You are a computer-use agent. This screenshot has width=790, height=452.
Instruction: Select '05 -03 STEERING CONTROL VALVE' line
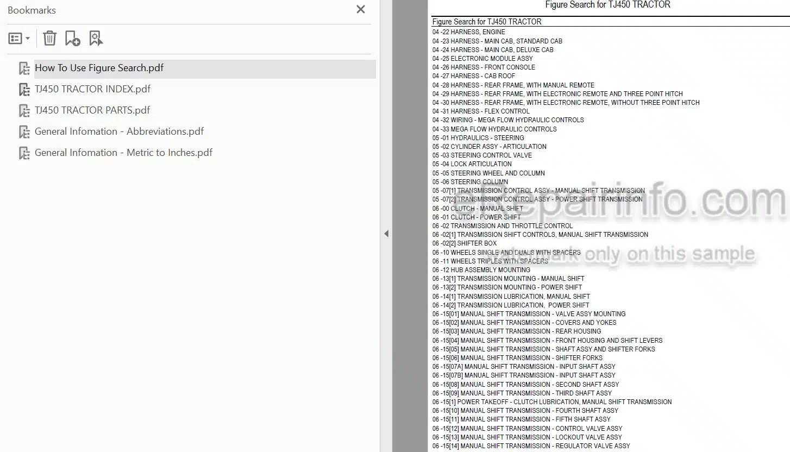click(482, 155)
